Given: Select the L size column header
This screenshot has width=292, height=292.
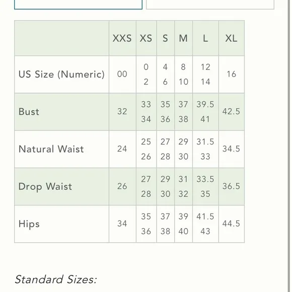Looking at the screenshot, I should click(x=205, y=38).
